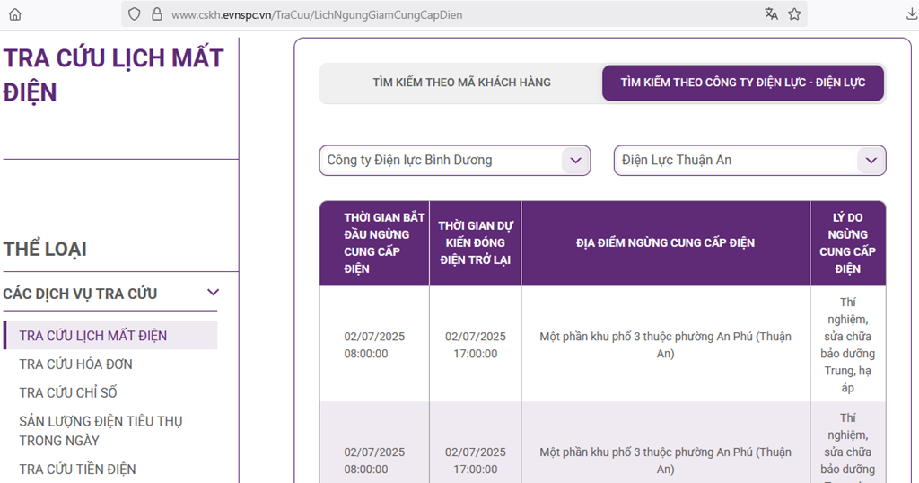Open the TRA CỨU TIỀN ĐIỆN link

pyautogui.click(x=77, y=470)
